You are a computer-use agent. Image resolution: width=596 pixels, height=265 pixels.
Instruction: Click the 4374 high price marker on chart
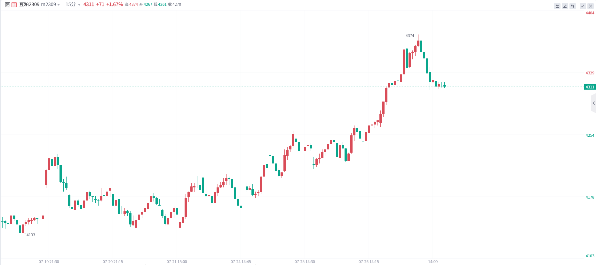pos(410,36)
